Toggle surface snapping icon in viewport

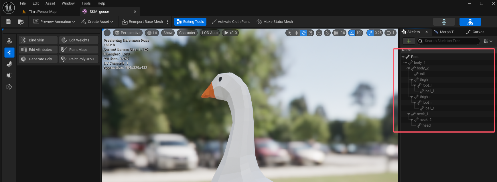pyautogui.click(x=327, y=33)
